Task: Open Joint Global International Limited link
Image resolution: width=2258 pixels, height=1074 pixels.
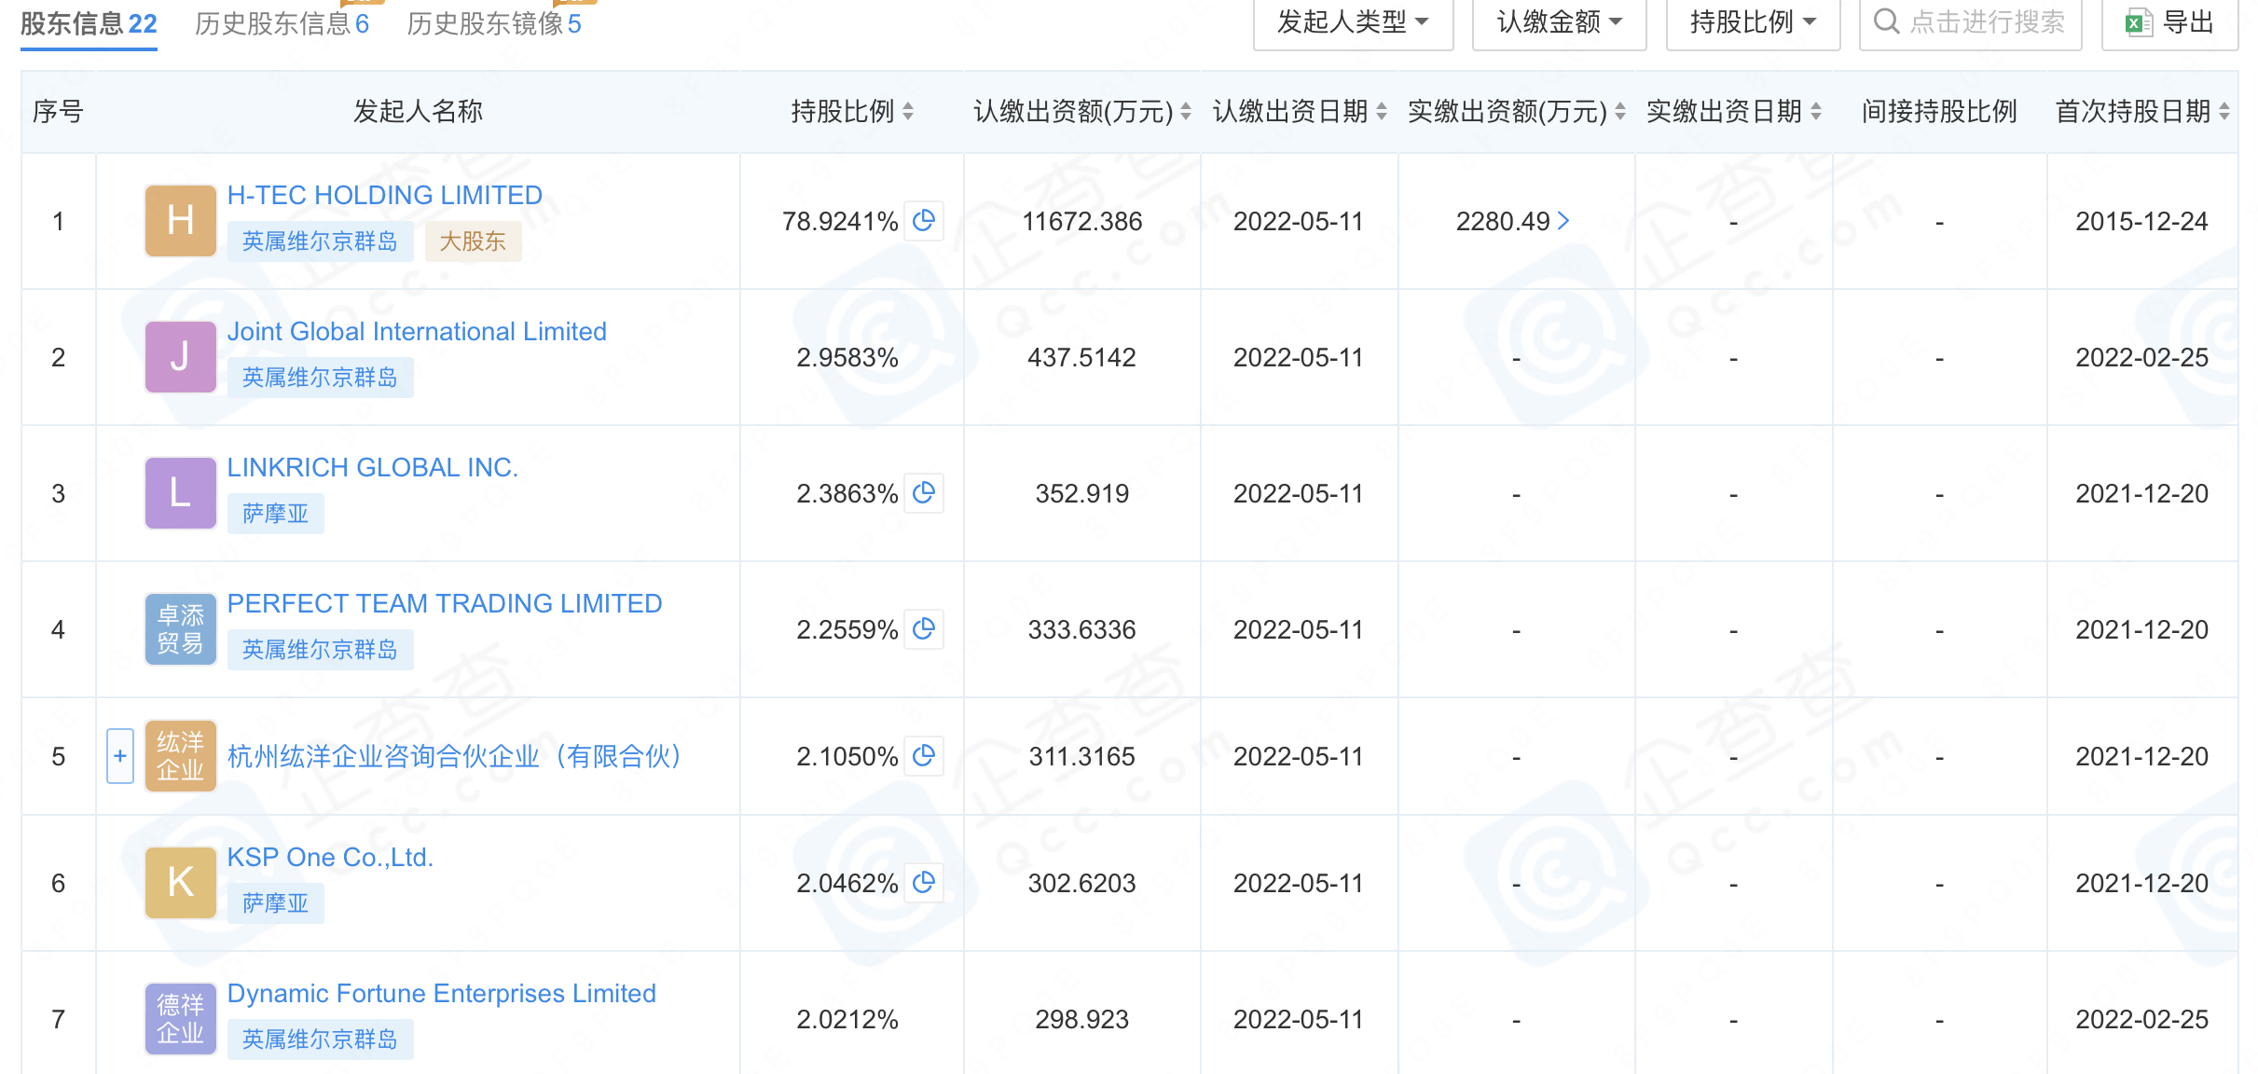Action: [417, 331]
